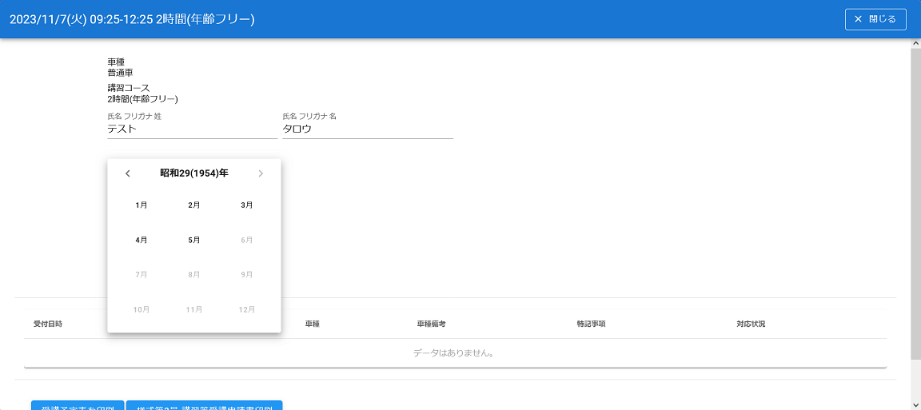Choose 2月 from the month grid
This screenshot has height=410, width=921.
click(194, 205)
